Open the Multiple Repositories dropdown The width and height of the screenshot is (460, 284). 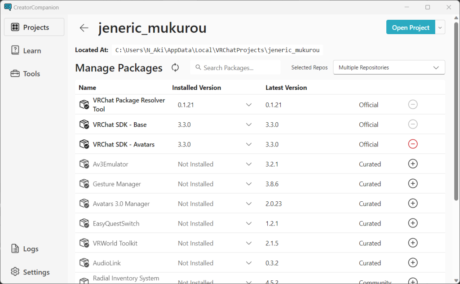389,67
